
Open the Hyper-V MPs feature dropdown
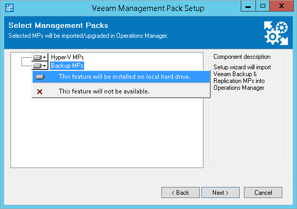(x=40, y=57)
